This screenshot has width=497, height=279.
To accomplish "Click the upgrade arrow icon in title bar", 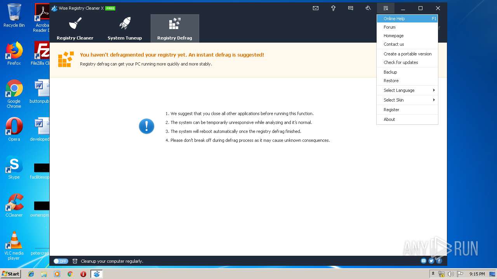I will pyautogui.click(x=333, y=8).
